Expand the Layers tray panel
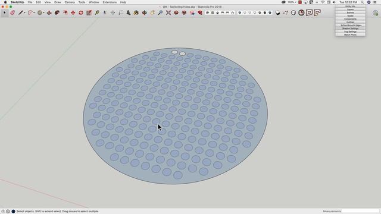This screenshot has height=214, width=381. coord(351,10)
